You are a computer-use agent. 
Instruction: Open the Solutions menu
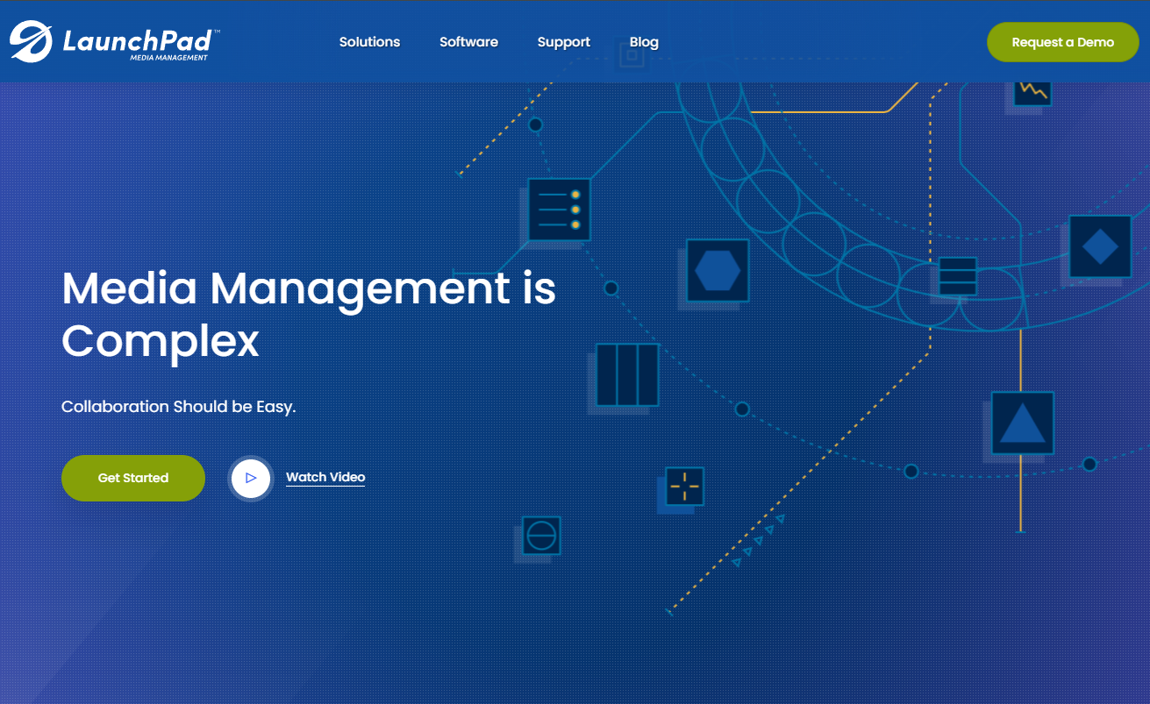pos(369,41)
